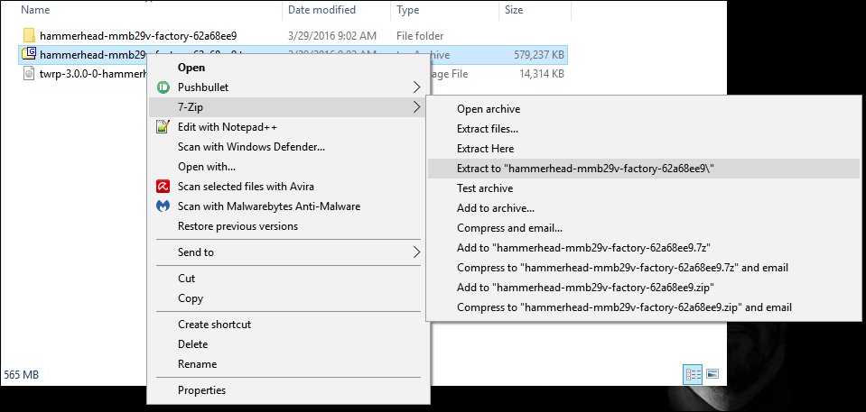Image resolution: width=866 pixels, height=412 pixels.
Task: Choose Copy from the context menu
Action: (x=289, y=298)
